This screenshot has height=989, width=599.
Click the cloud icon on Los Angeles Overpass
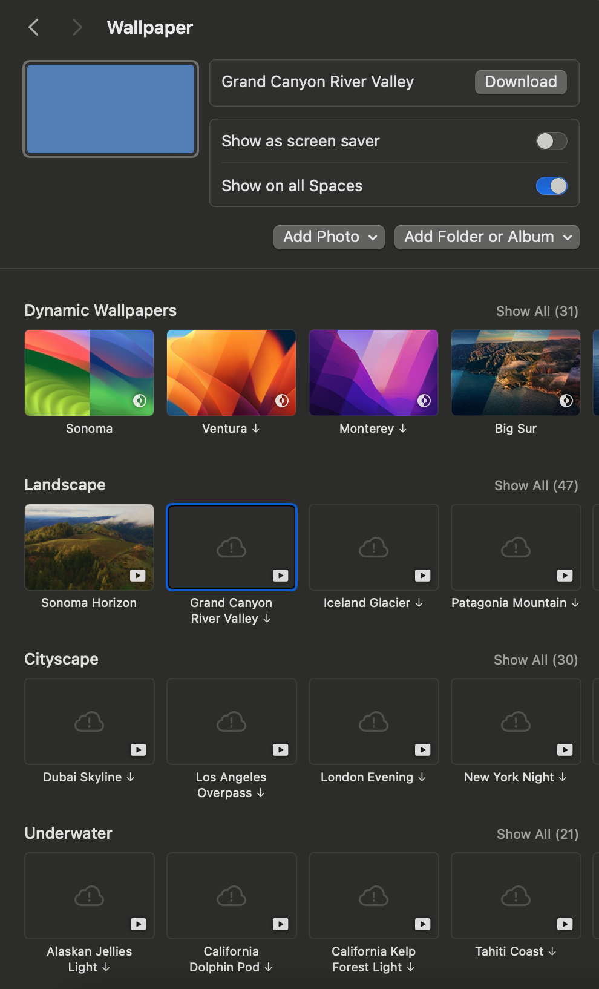231,722
